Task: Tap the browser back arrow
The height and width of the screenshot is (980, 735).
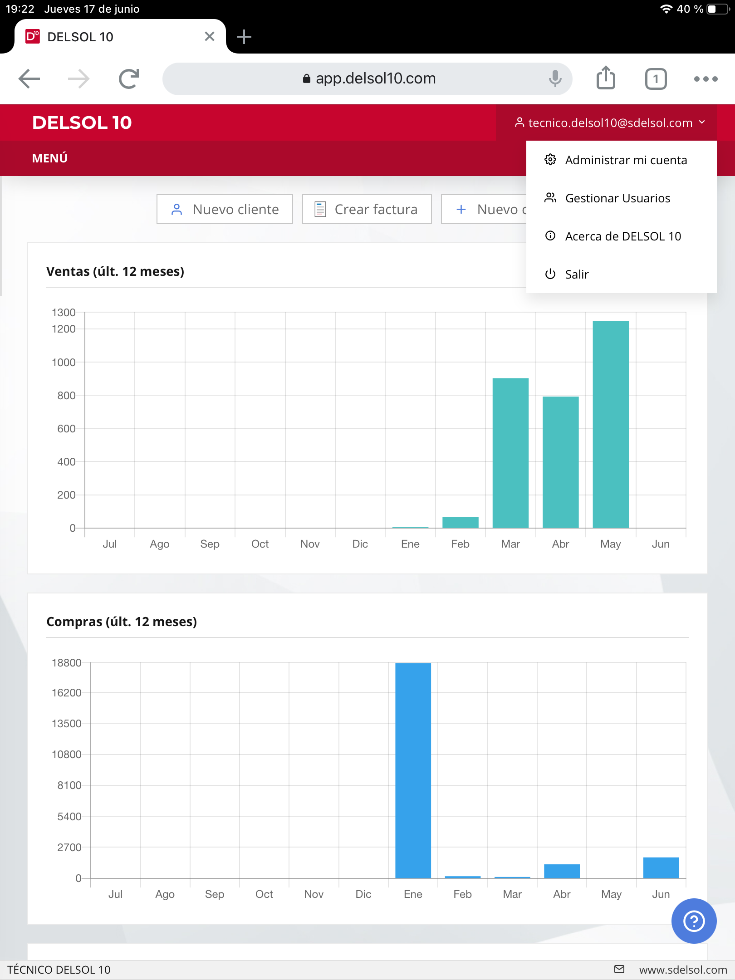Action: tap(29, 79)
